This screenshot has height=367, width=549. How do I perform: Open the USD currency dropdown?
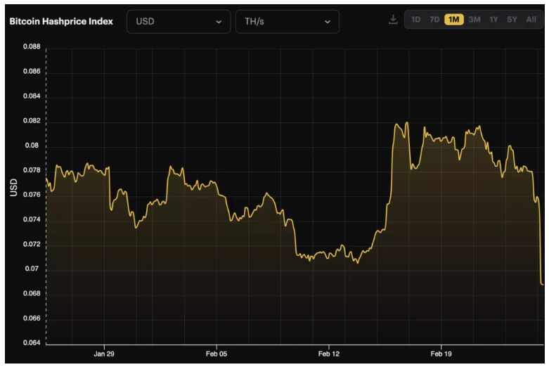(x=178, y=22)
